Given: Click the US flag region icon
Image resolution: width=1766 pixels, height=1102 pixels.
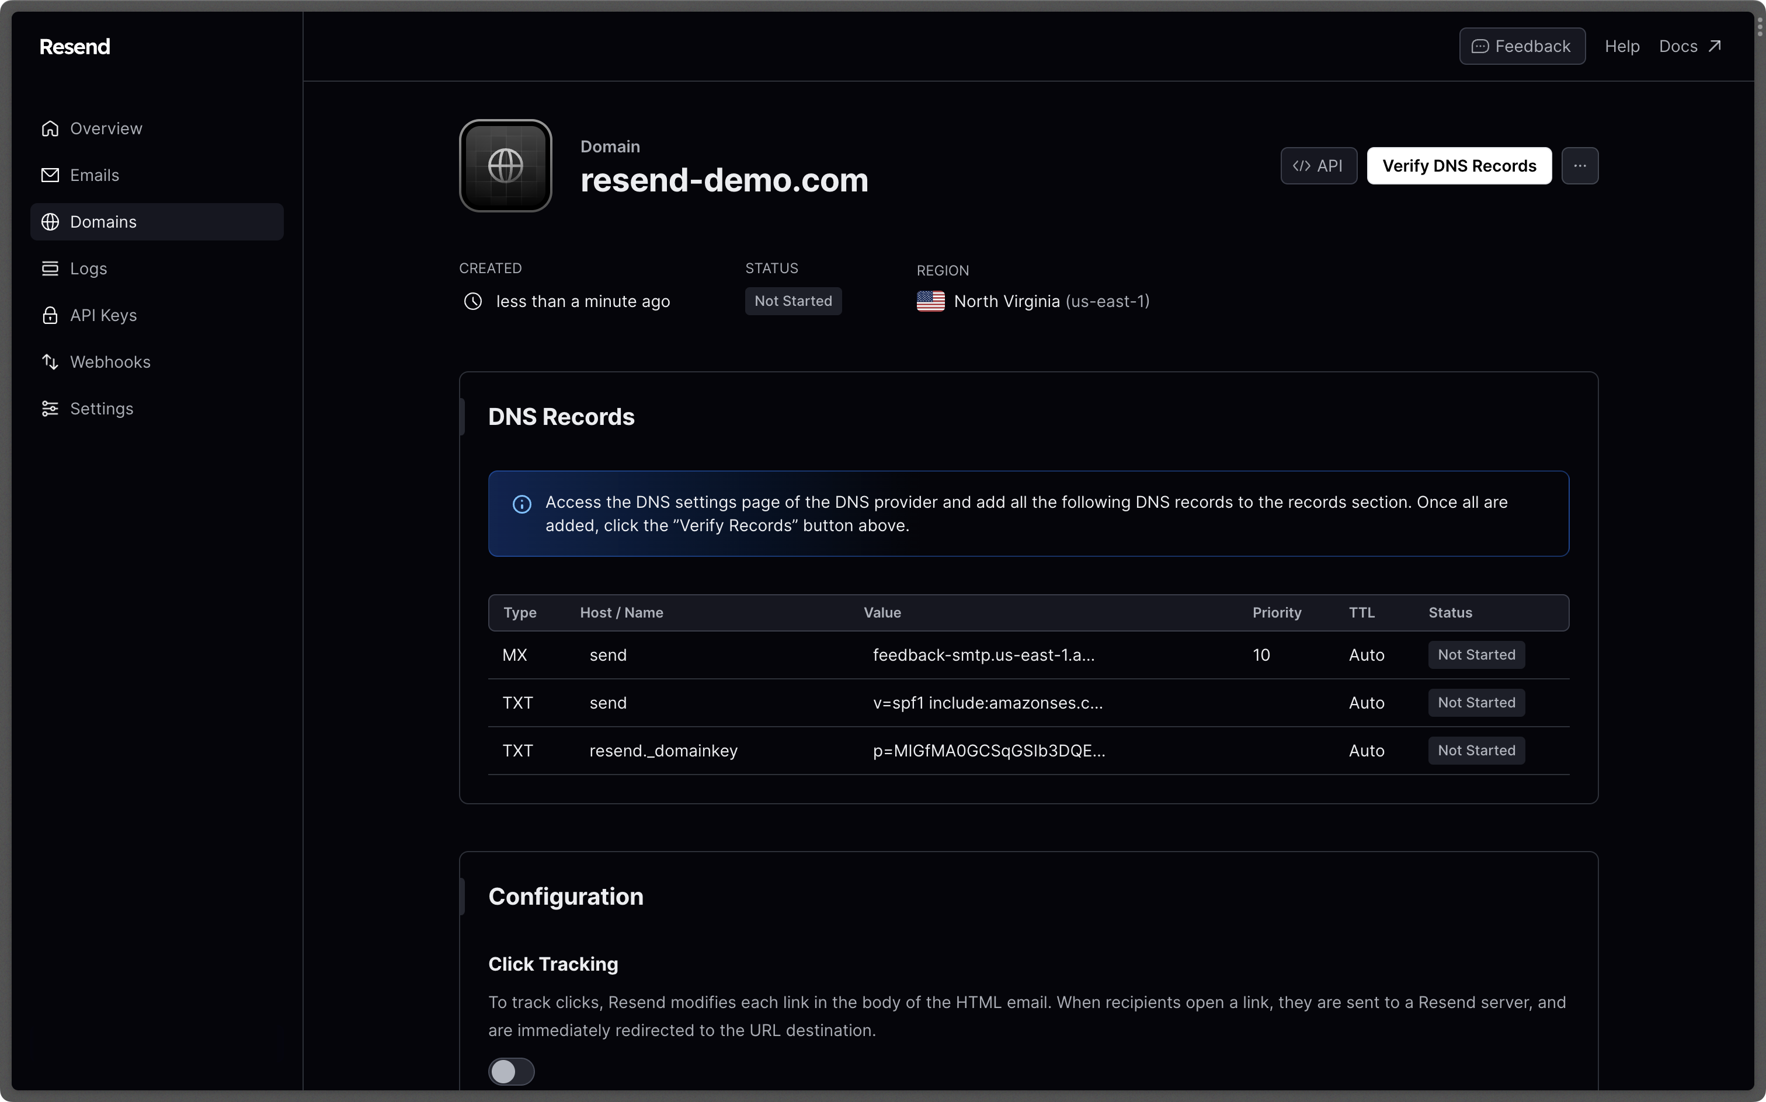Looking at the screenshot, I should tap(930, 301).
